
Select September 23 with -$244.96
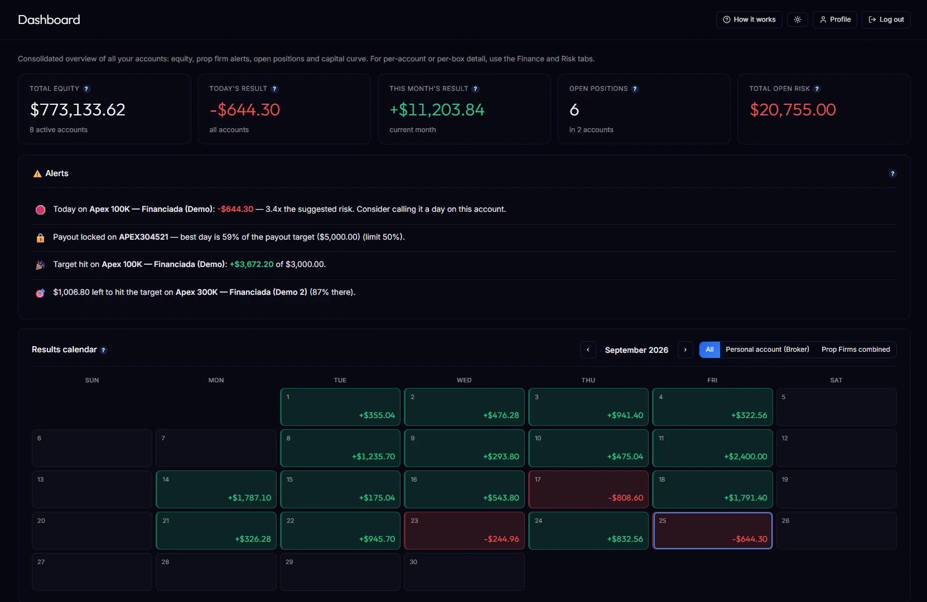pos(464,531)
